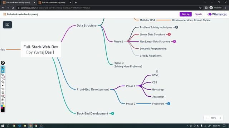Expand the Problem Solving techniques child count badge
Viewport: 229px width, 128px height.
point(176,27)
